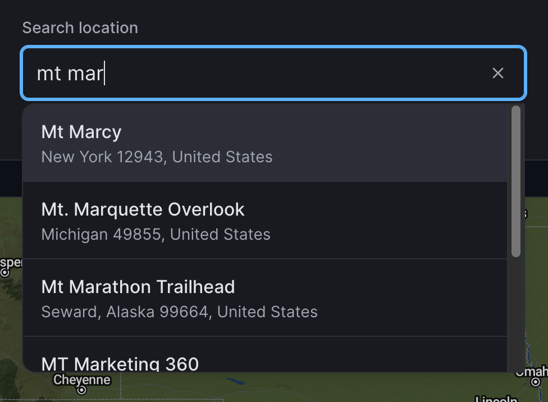Click the Omaha city marker dot

point(535,382)
